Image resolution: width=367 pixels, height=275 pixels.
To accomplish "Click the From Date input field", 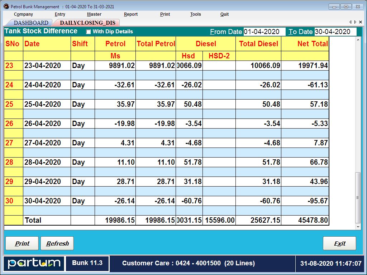I will click(x=264, y=32).
